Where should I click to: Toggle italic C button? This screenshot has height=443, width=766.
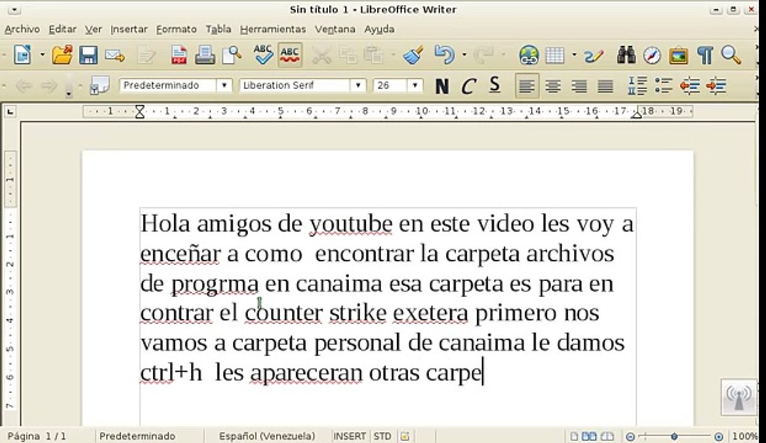tap(469, 86)
